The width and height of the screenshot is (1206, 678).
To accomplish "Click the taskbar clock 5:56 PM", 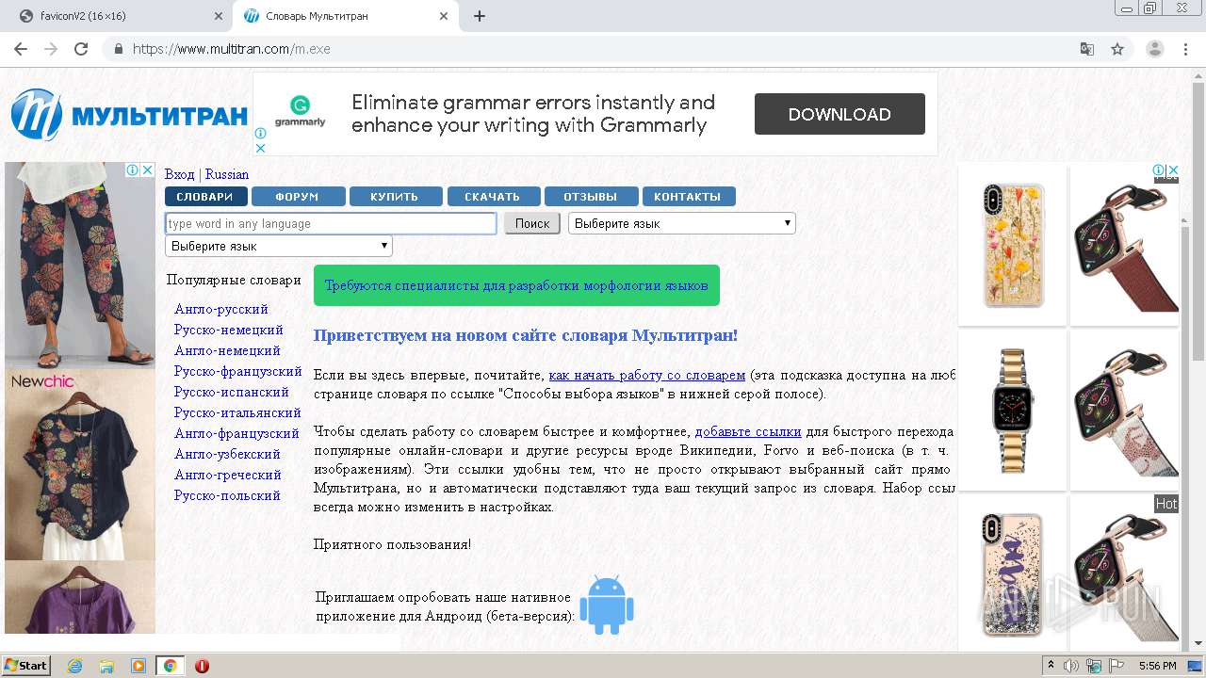I will [x=1158, y=666].
